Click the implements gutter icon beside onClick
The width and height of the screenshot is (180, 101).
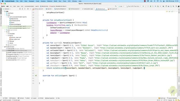point(36,75)
